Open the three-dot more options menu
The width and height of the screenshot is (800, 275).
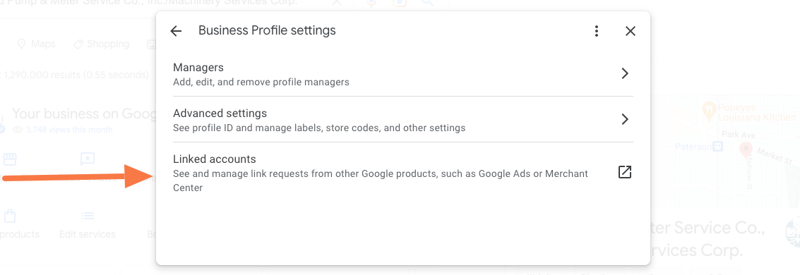tap(596, 31)
